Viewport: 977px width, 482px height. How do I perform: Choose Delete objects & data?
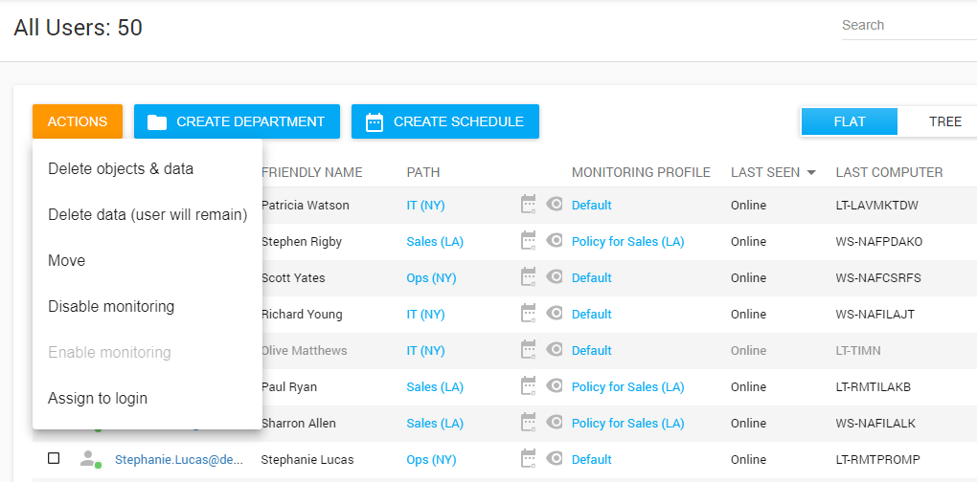coord(148,168)
